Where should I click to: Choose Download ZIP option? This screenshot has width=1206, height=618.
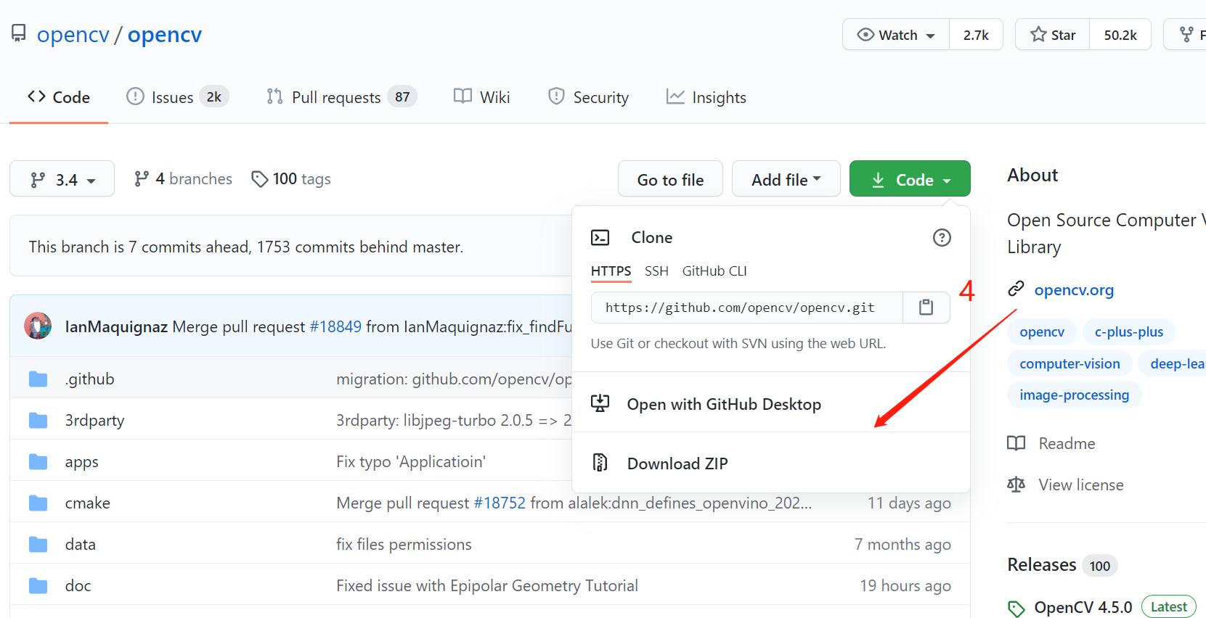[771, 463]
